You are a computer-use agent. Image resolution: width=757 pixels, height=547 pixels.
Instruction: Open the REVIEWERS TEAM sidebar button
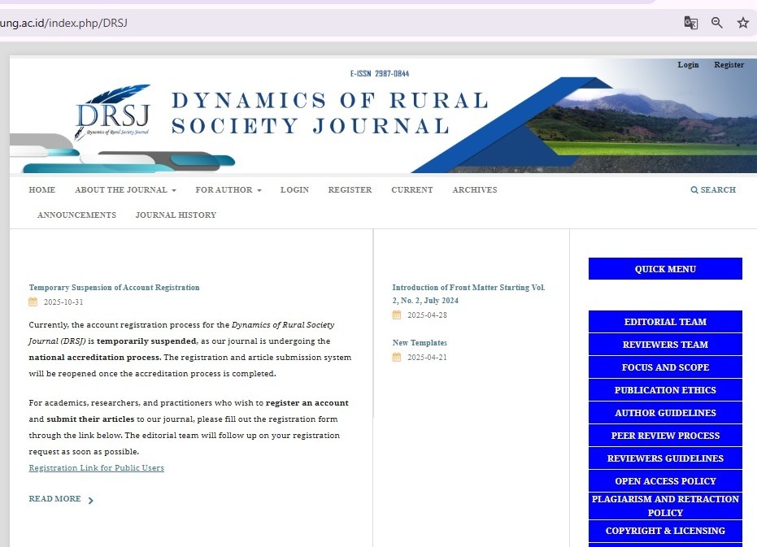[665, 345]
